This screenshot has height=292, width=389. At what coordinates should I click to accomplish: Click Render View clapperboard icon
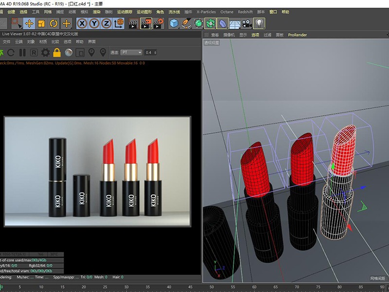coord(134,23)
